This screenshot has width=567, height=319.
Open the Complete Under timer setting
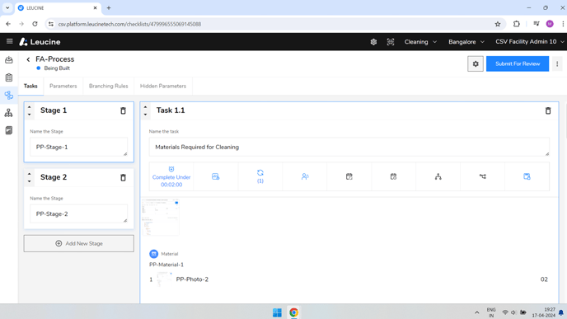click(171, 177)
